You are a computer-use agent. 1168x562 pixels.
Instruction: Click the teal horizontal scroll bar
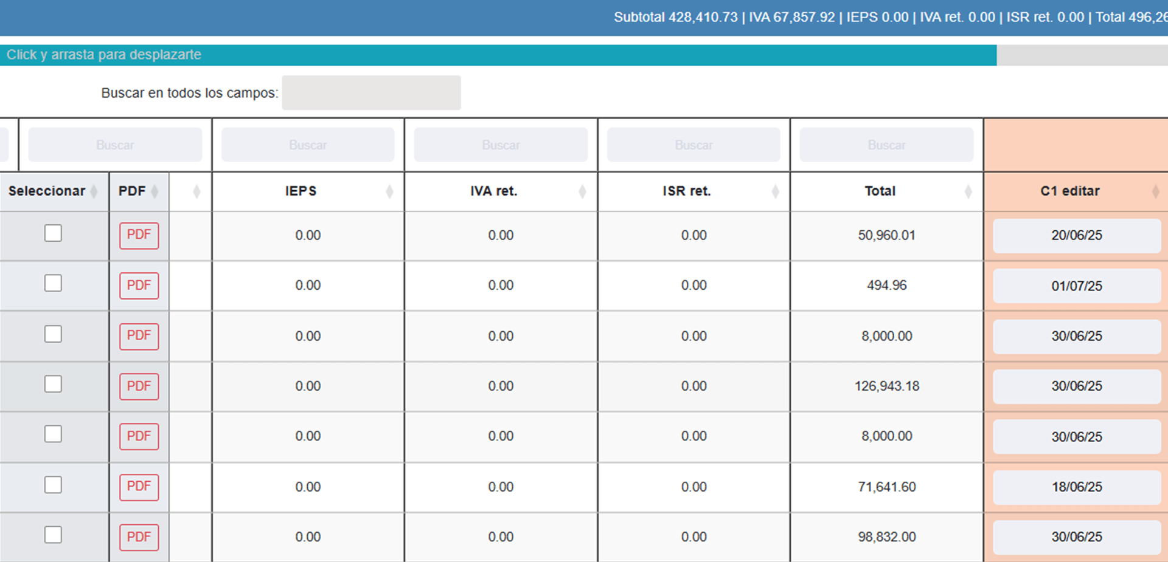tap(498, 55)
